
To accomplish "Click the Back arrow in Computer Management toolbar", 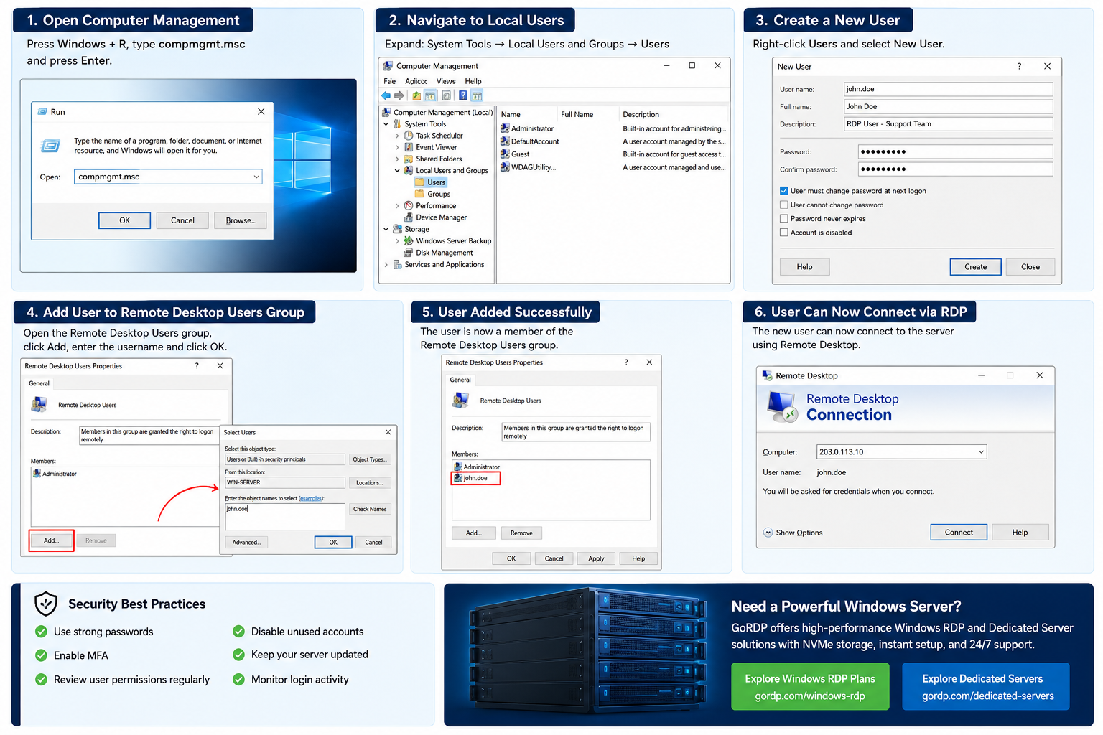I will coord(386,95).
